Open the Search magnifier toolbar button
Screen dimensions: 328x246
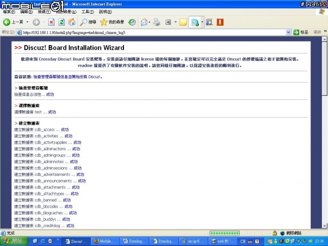click(x=88, y=22)
